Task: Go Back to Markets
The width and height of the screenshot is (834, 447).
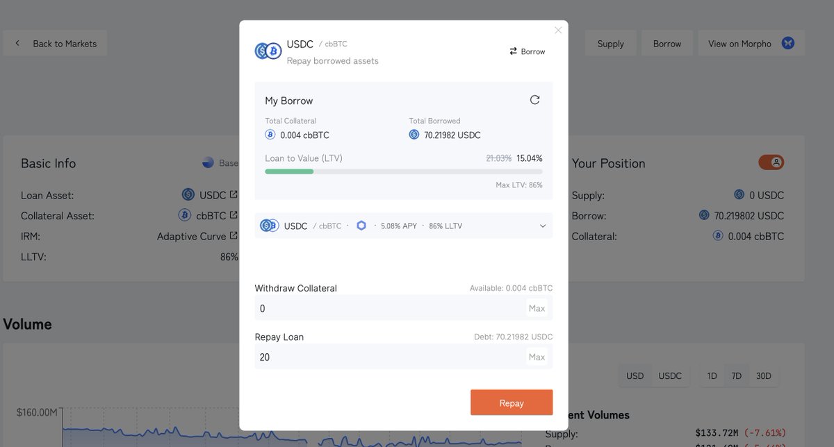Action: coord(55,43)
